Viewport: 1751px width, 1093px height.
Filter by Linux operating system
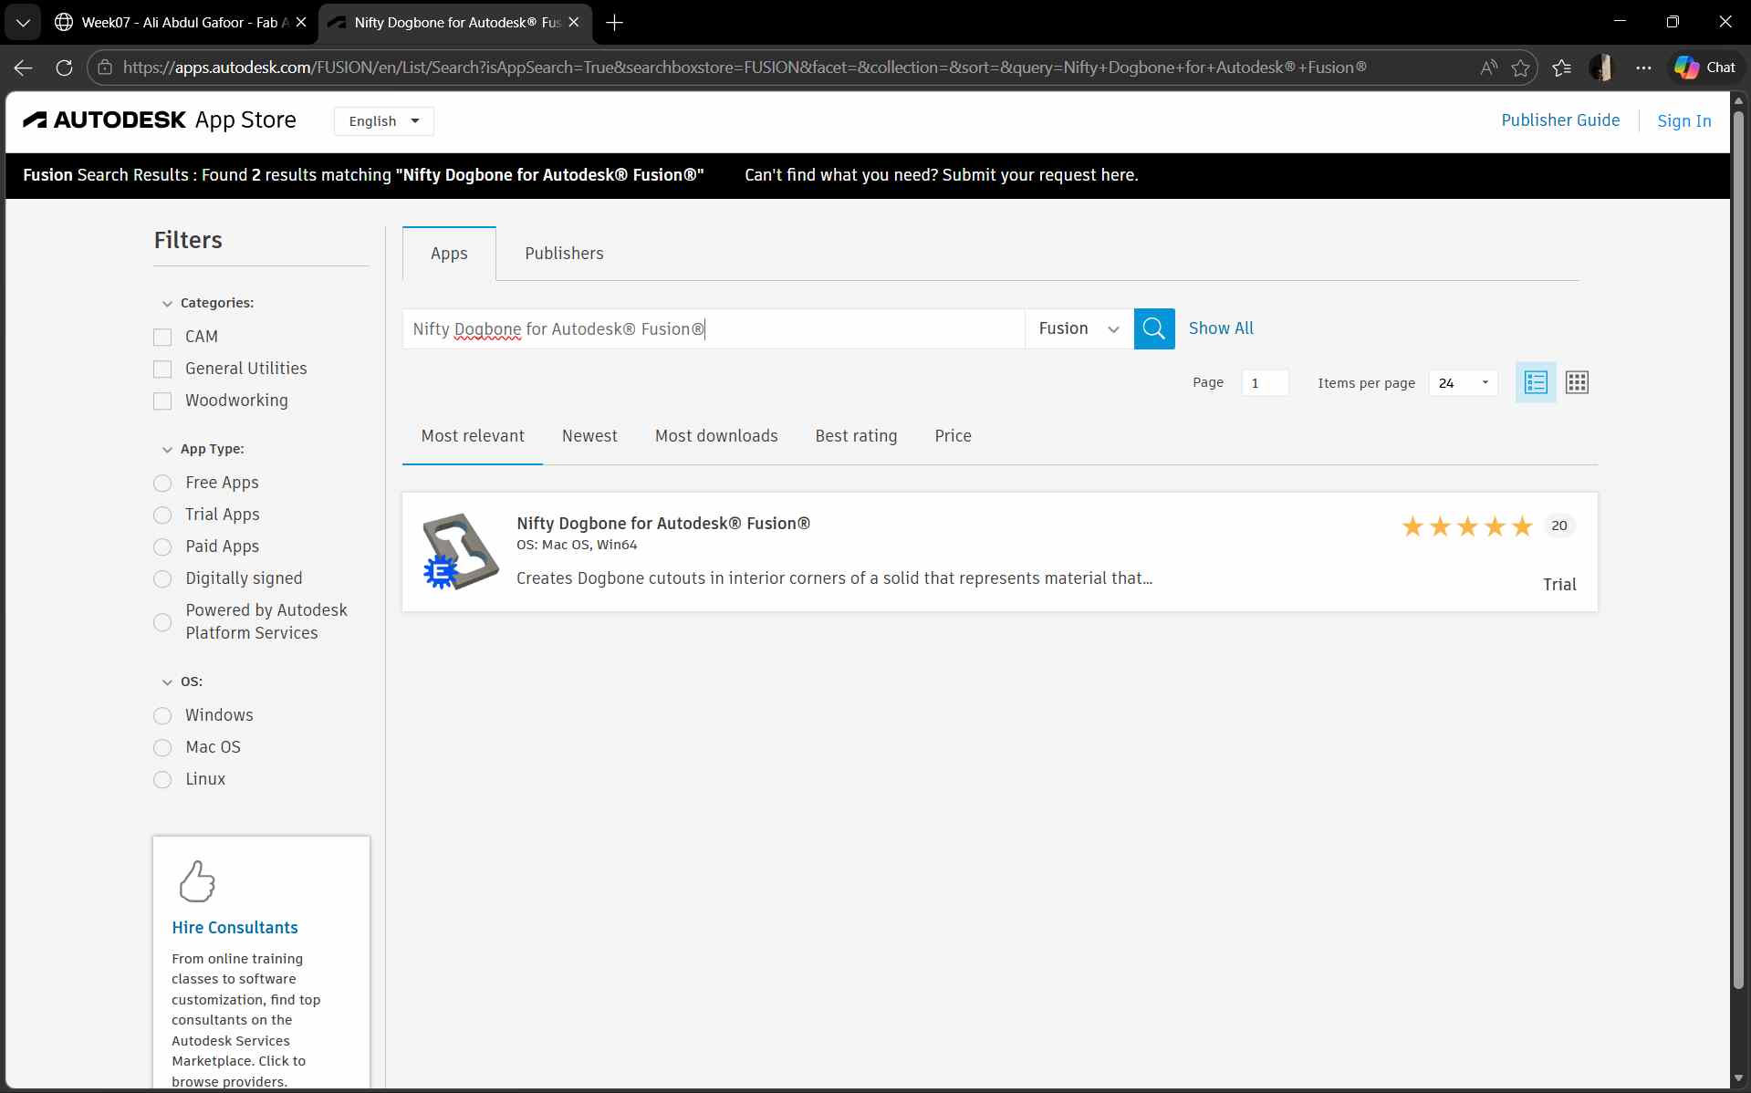(162, 780)
